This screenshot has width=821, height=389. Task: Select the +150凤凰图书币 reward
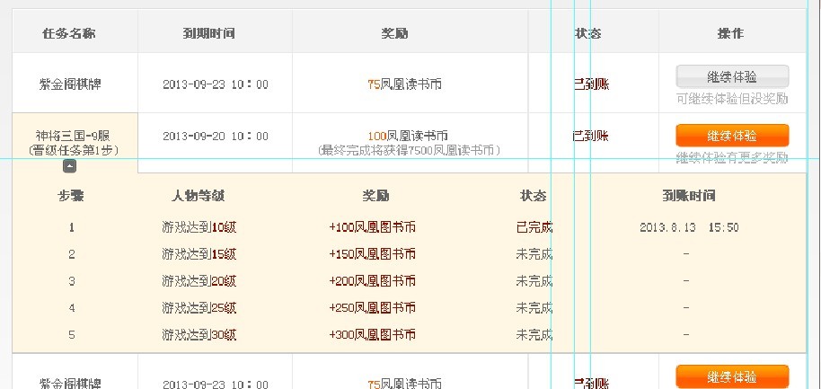click(x=372, y=254)
